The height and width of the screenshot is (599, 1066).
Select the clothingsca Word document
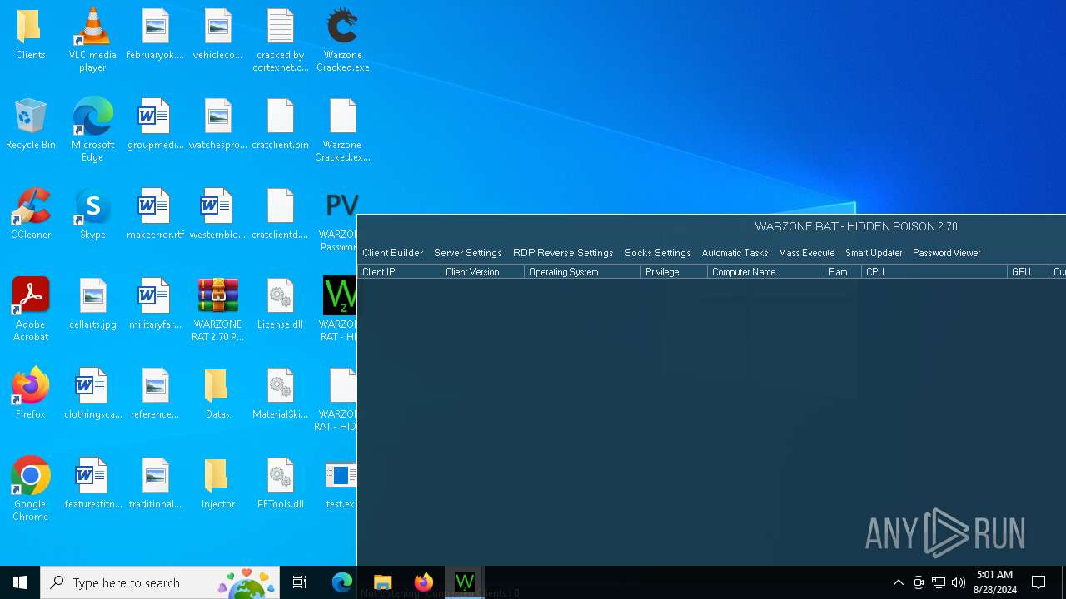click(92, 394)
